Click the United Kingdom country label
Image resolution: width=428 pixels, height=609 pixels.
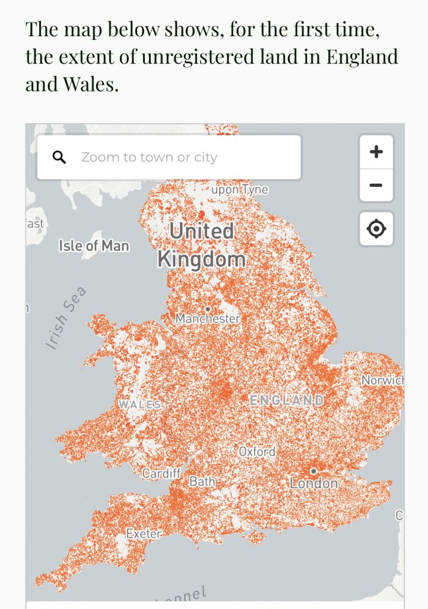[202, 245]
